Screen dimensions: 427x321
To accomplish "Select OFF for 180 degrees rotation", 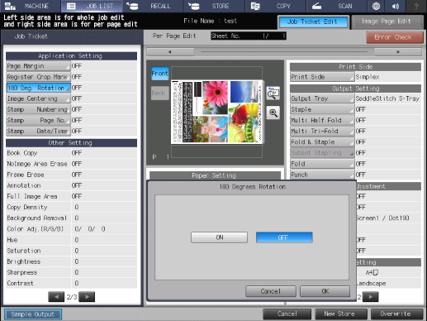I will 284,237.
